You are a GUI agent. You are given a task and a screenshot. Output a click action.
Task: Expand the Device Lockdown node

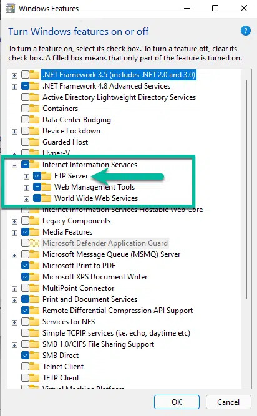pos(14,132)
